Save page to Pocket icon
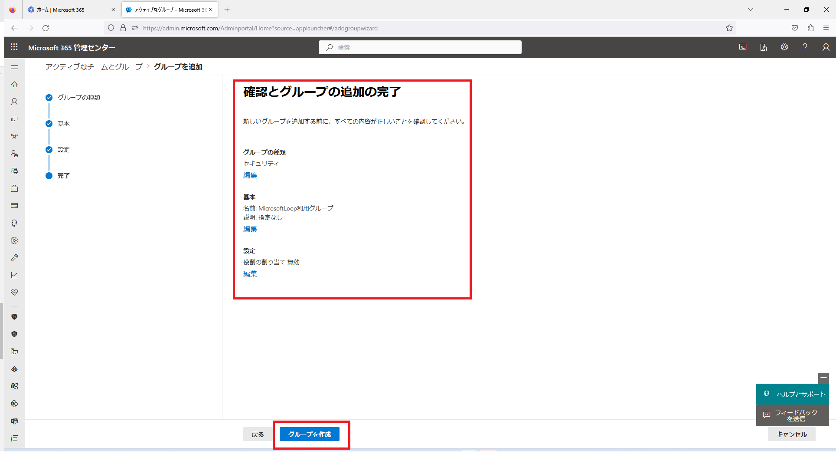The width and height of the screenshot is (836, 454). [795, 28]
